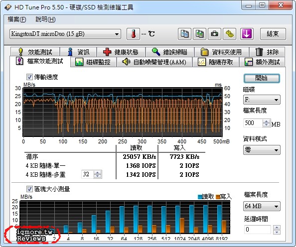Click the orange 寫入 legend swatch

(218, 197)
